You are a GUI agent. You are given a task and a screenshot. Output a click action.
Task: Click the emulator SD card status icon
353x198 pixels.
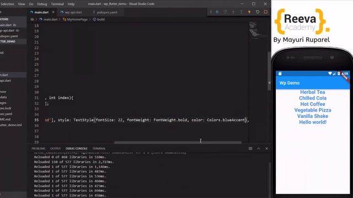point(280,73)
